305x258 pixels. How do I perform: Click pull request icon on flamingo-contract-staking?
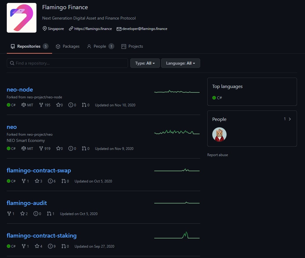point(63,246)
